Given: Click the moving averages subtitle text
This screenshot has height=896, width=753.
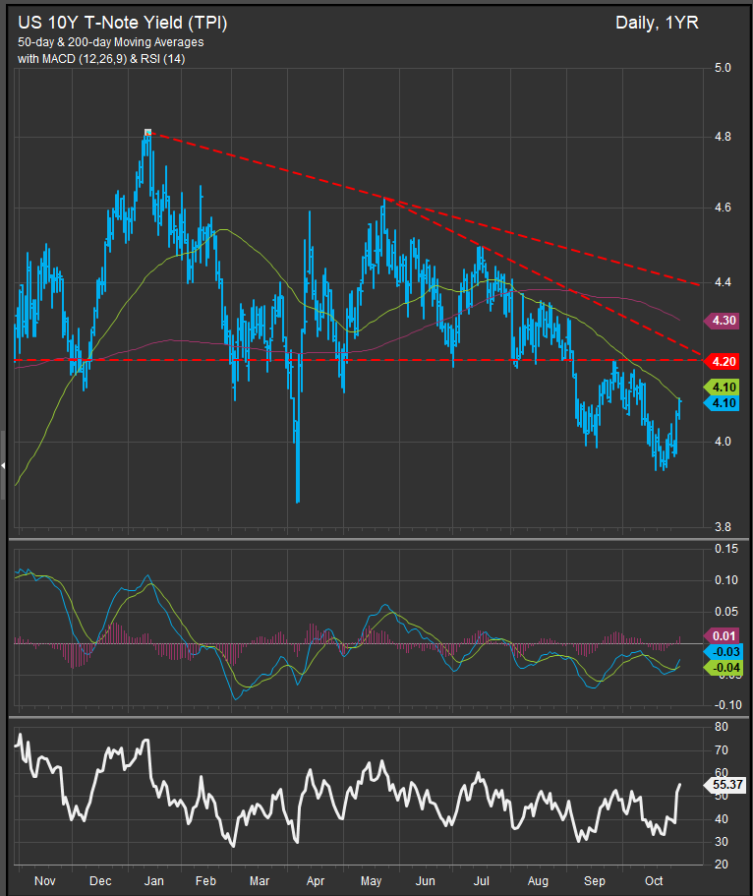Looking at the screenshot, I should pos(110,42).
